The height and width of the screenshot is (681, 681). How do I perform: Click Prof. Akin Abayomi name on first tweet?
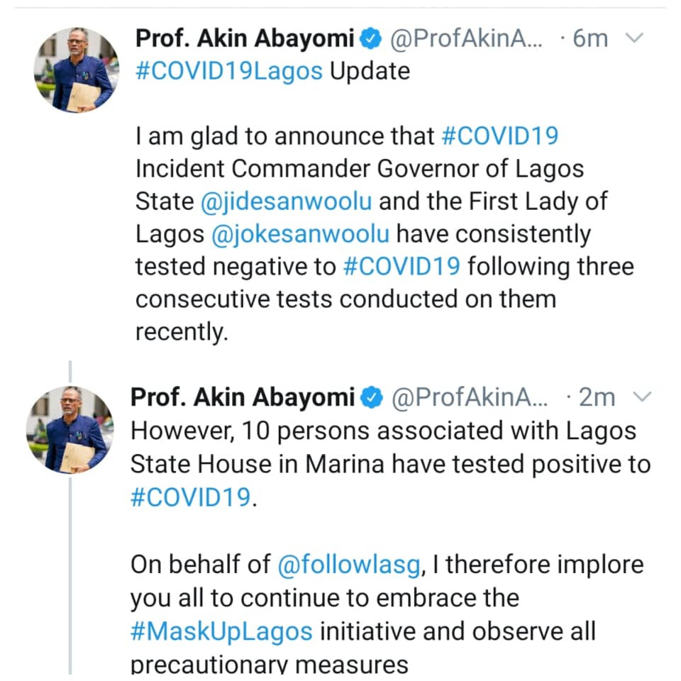click(245, 38)
